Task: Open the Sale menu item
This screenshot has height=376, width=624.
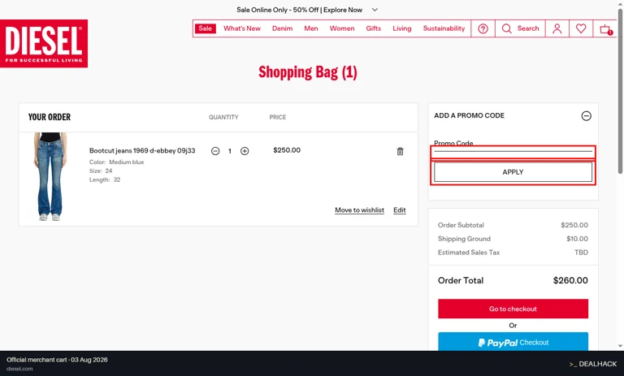Action: pos(205,28)
